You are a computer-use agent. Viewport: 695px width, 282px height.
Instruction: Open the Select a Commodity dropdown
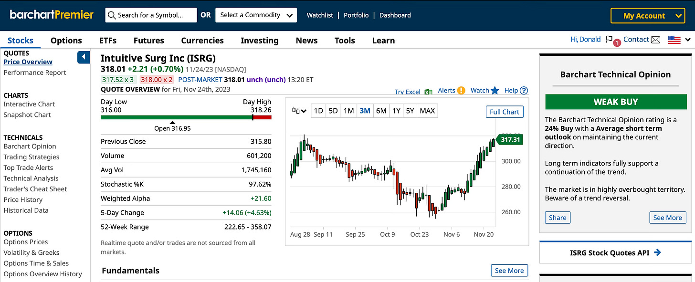(256, 15)
